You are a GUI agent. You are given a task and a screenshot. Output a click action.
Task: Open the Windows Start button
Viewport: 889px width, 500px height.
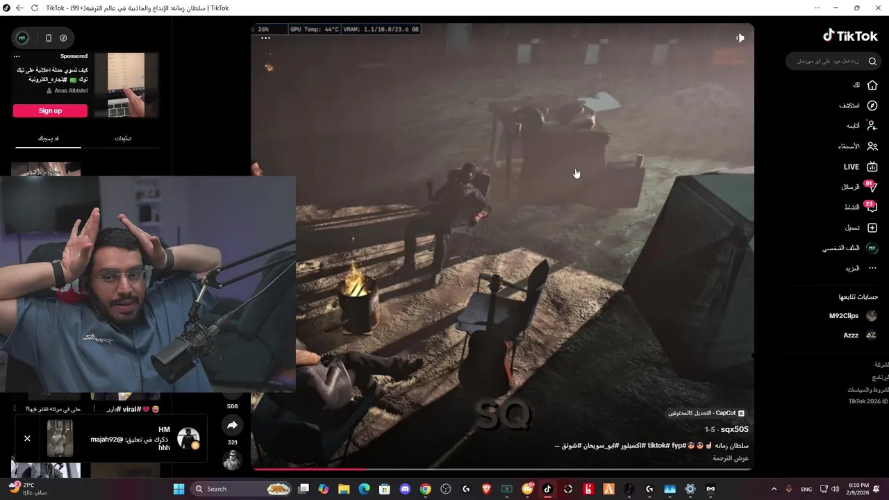point(178,489)
